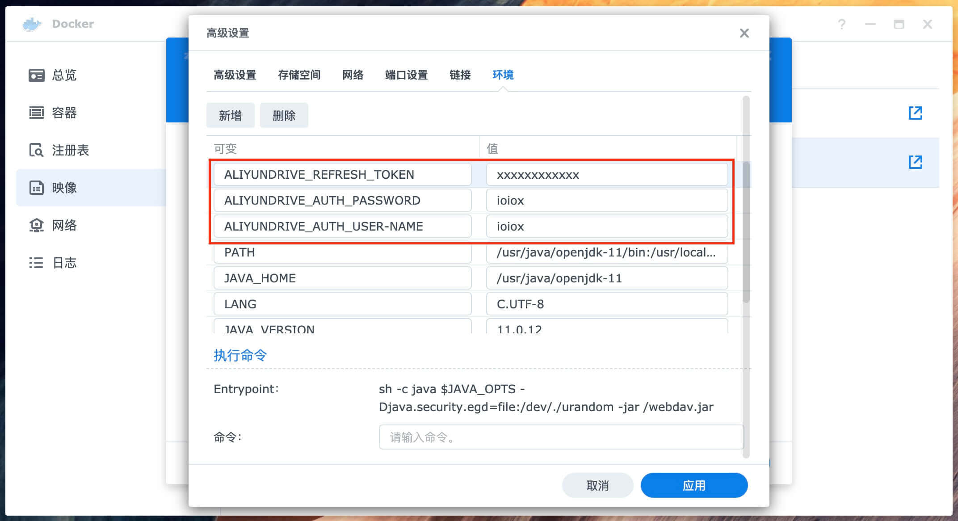Click the lower external link icon on right
This screenshot has width=958, height=521.
916,162
